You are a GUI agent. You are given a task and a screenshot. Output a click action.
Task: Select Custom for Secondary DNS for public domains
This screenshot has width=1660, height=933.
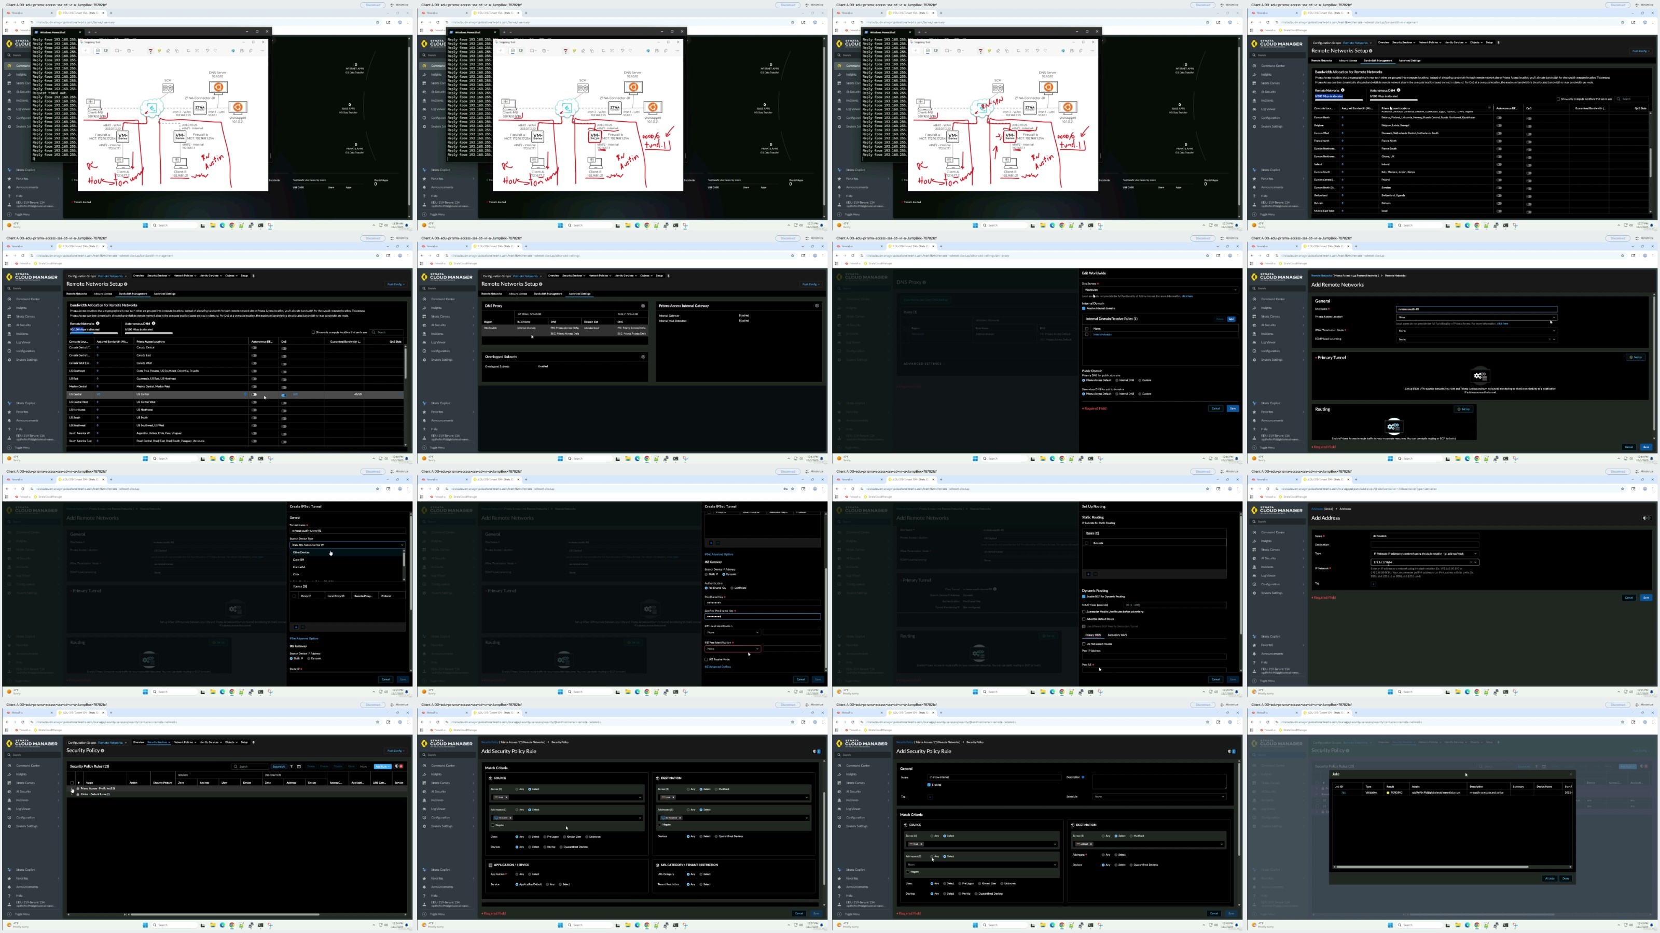tap(1140, 394)
